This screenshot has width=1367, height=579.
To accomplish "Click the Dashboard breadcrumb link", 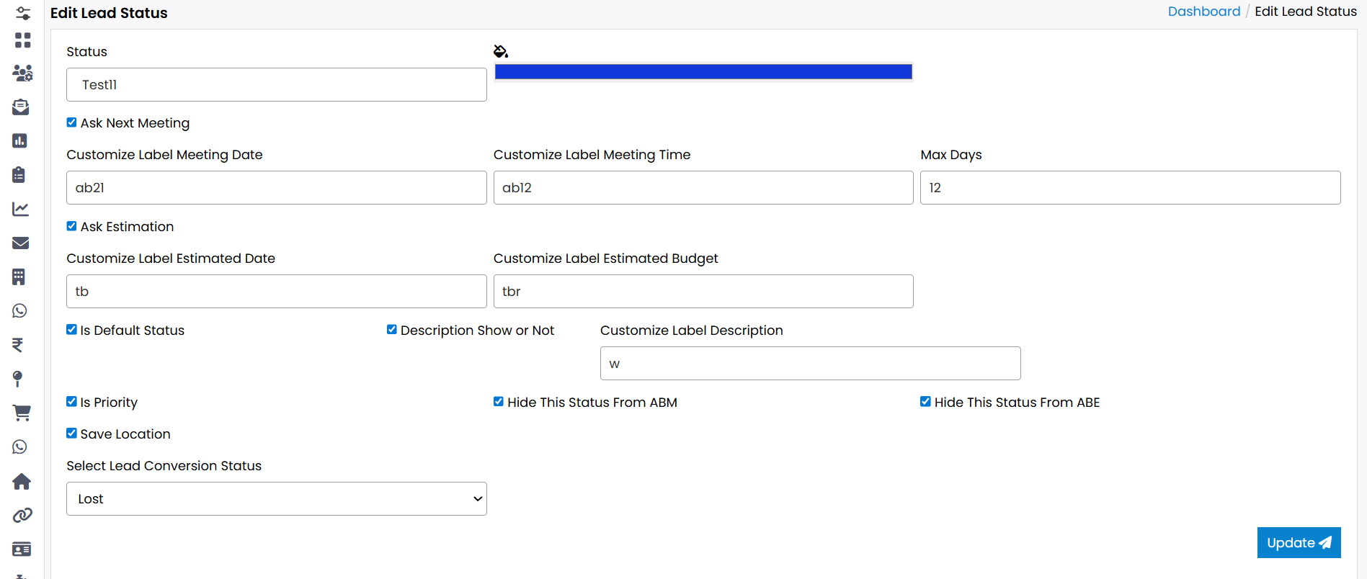I will 1203,12.
